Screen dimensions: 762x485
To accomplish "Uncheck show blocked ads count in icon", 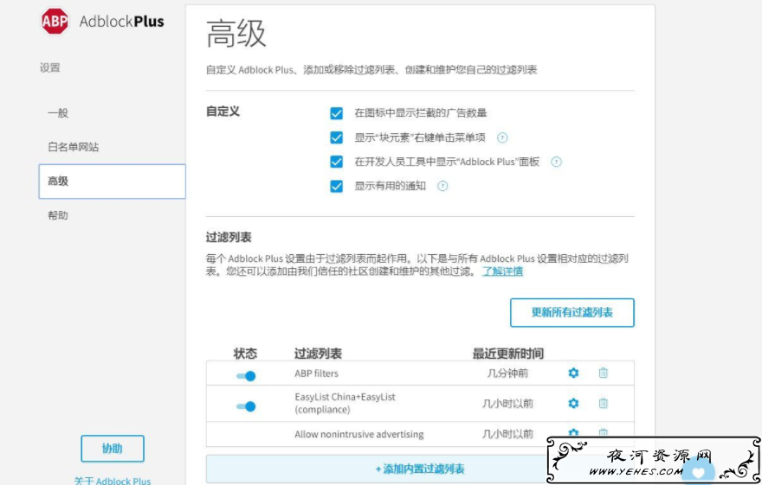I will [336, 113].
